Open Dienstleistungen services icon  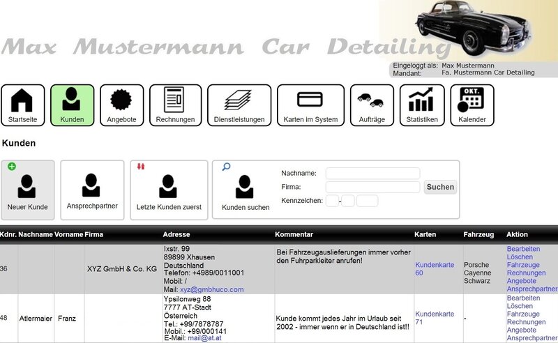(239, 106)
